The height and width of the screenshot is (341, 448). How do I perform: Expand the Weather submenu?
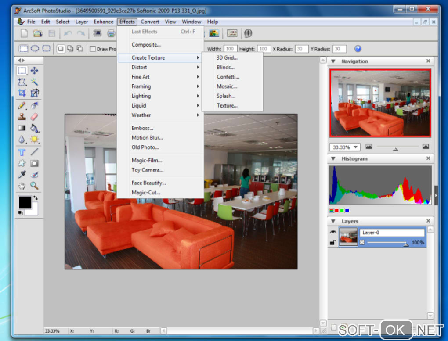(x=160, y=115)
